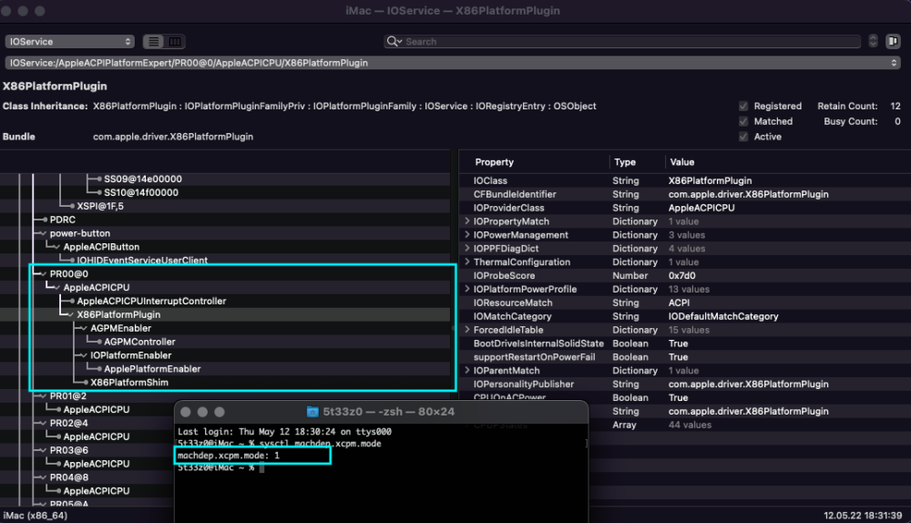
Task: Open the search options magnifier menu
Action: point(394,41)
